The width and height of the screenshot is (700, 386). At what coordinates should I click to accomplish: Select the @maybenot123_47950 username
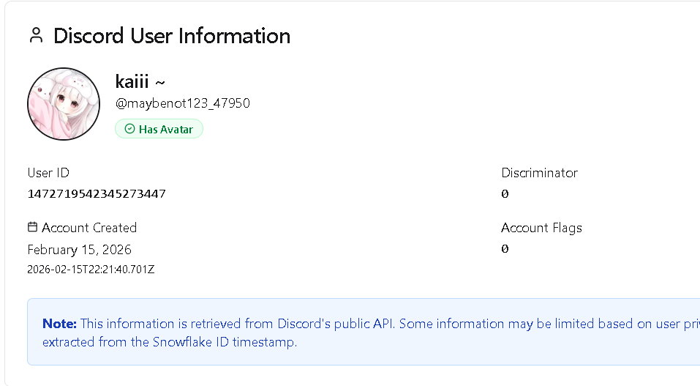pos(182,103)
